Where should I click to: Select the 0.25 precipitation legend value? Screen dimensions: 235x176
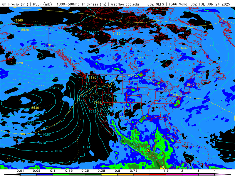85,171
